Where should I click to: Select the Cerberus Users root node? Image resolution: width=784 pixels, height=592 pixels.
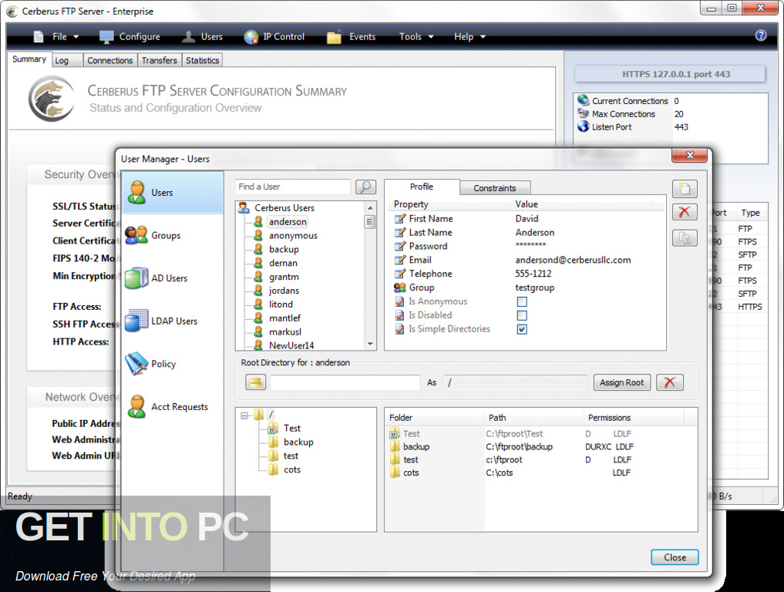284,207
